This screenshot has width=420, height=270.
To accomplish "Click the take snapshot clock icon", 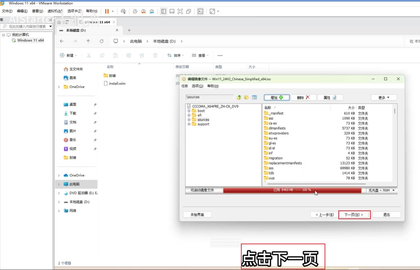I will pos(135,11).
